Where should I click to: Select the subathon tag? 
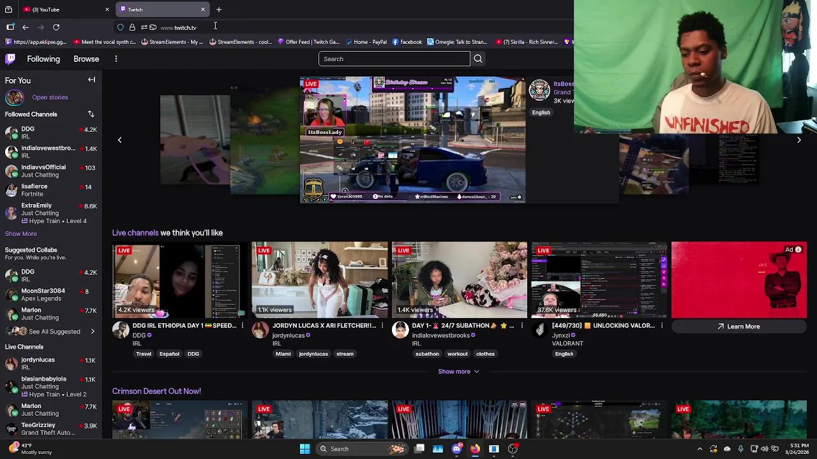427,354
